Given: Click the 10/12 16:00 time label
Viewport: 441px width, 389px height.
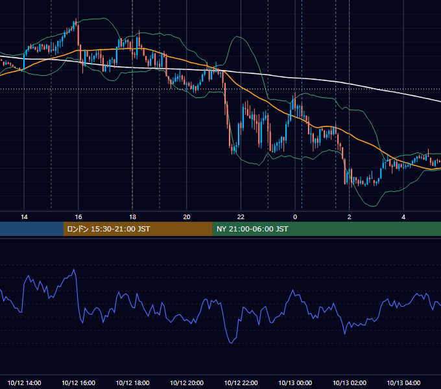Looking at the screenshot, I should click(78, 383).
